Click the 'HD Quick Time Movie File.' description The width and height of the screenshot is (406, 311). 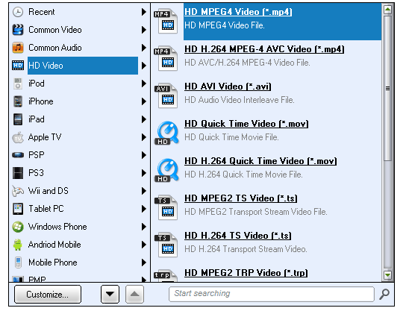231,137
